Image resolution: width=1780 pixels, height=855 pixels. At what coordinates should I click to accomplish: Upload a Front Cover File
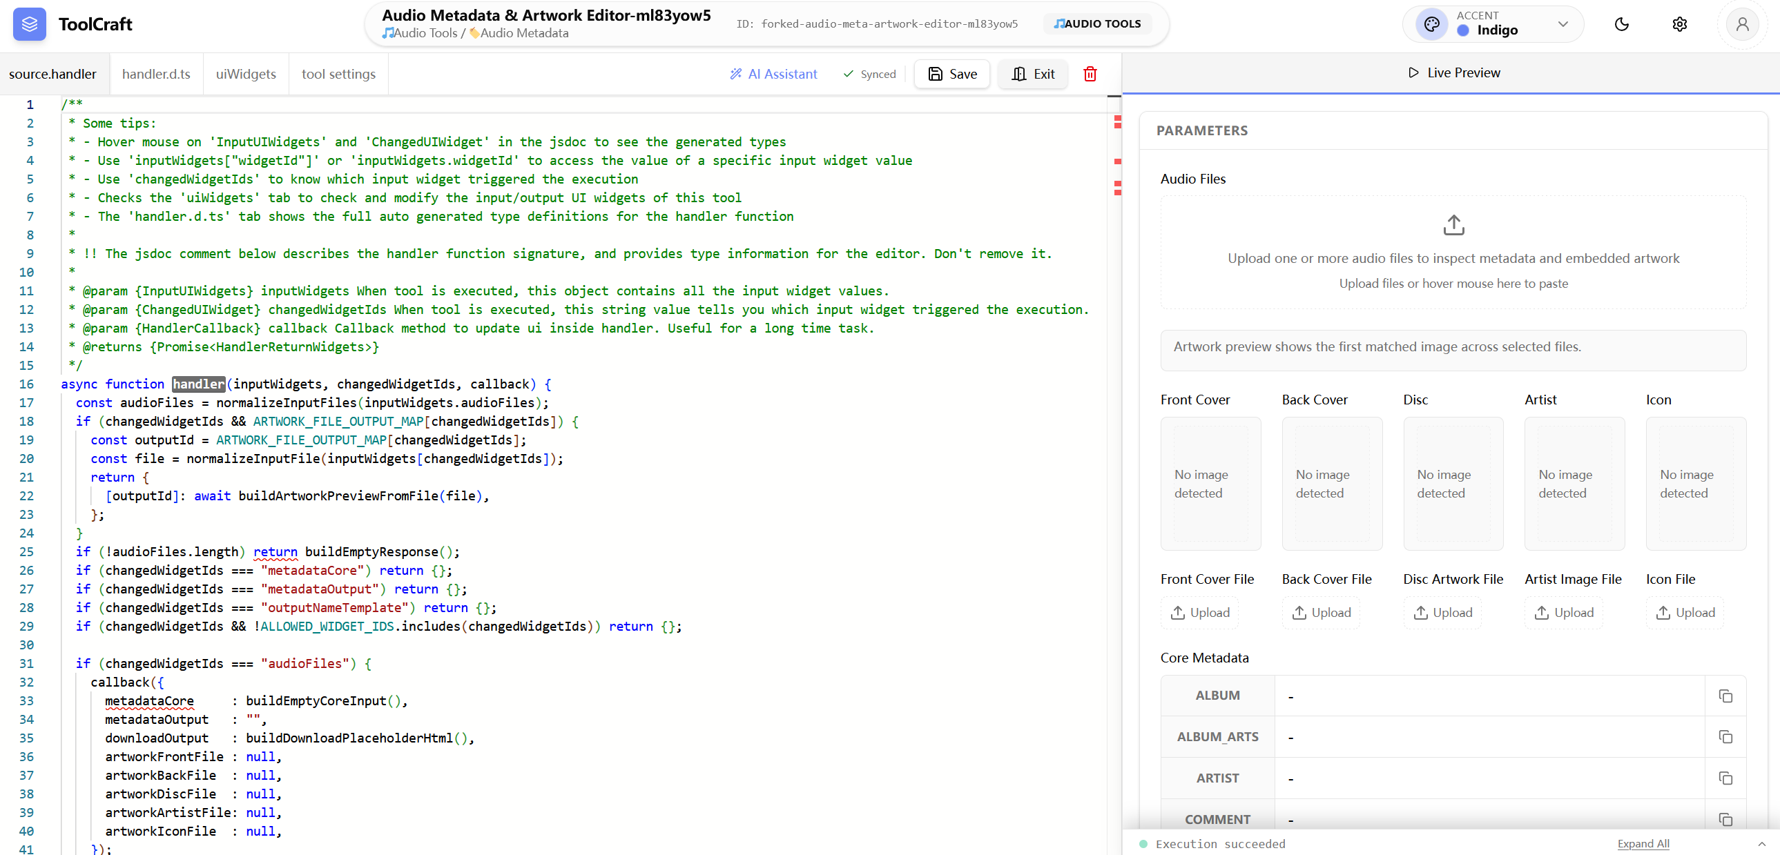pos(1199,613)
